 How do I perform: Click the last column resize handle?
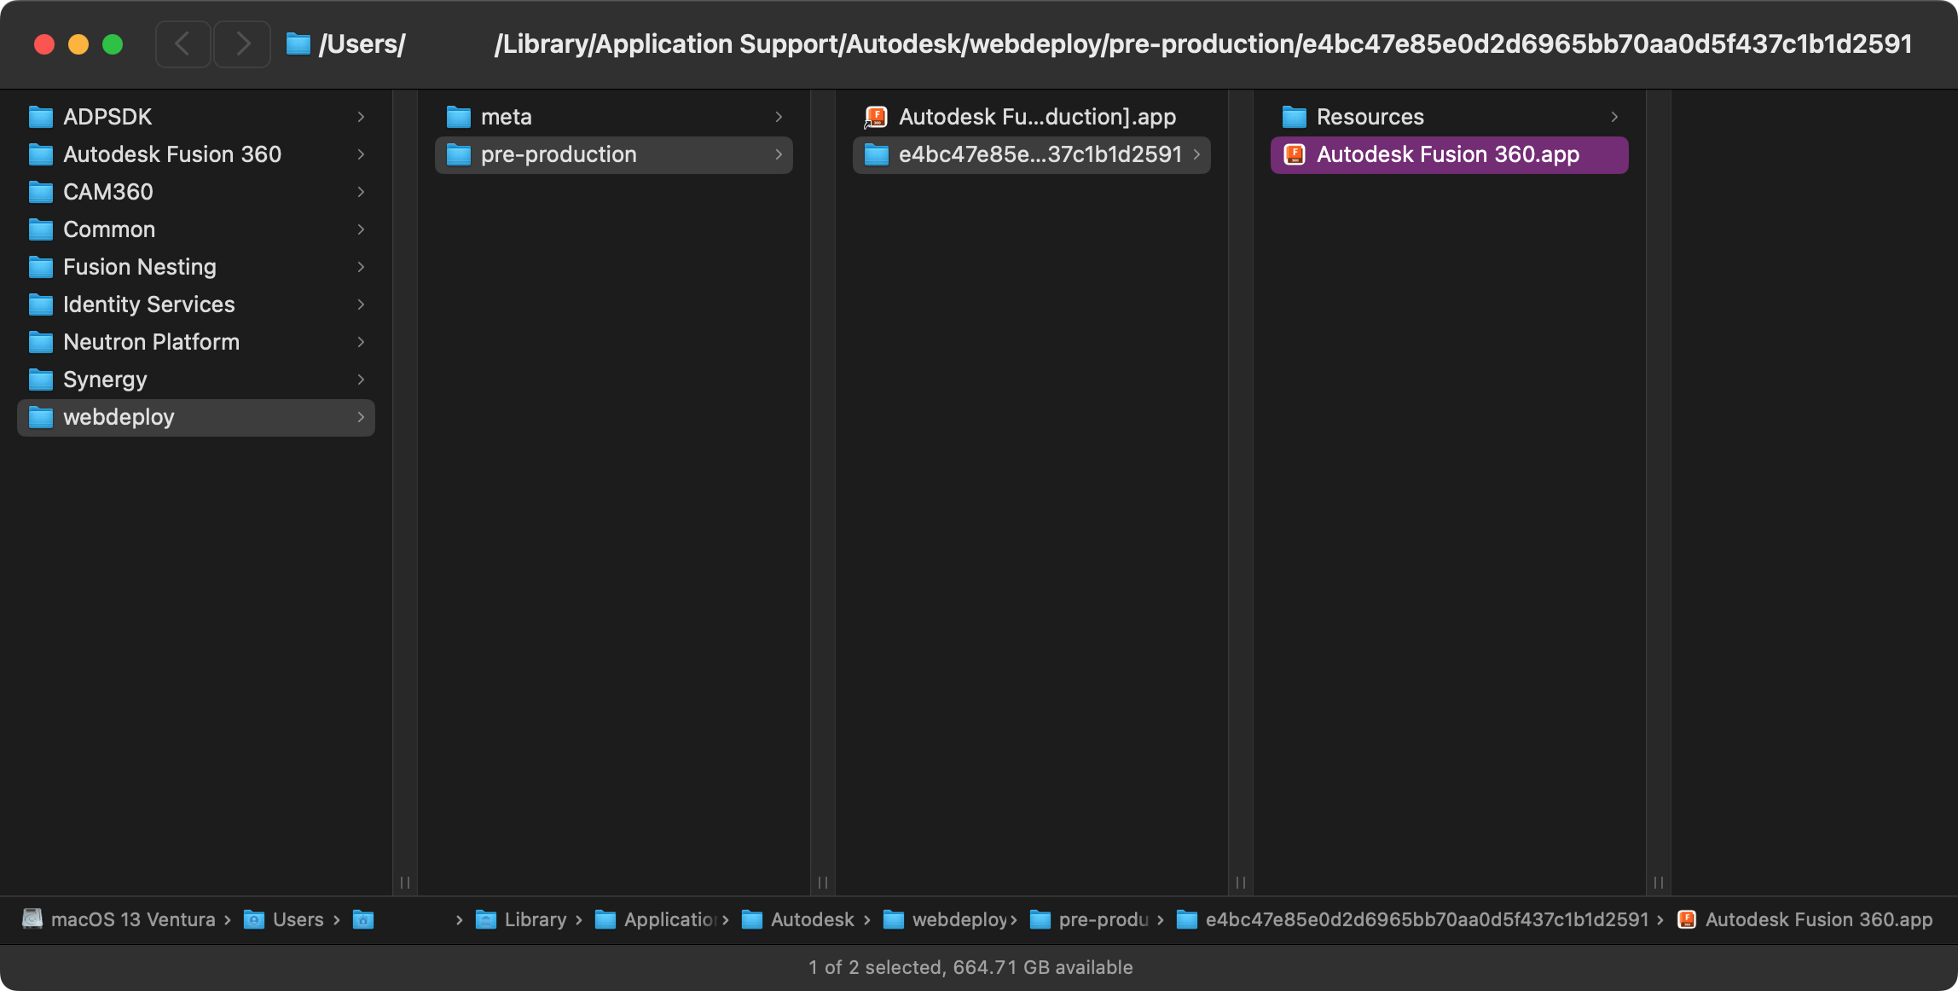[x=1659, y=882]
